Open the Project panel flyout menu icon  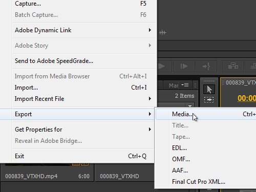click(x=185, y=84)
